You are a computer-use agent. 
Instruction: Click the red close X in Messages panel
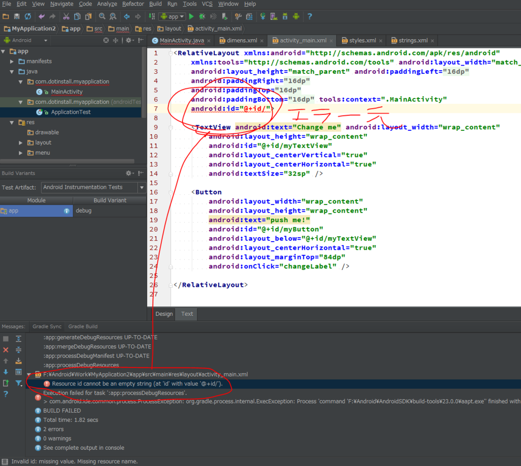click(x=6, y=349)
